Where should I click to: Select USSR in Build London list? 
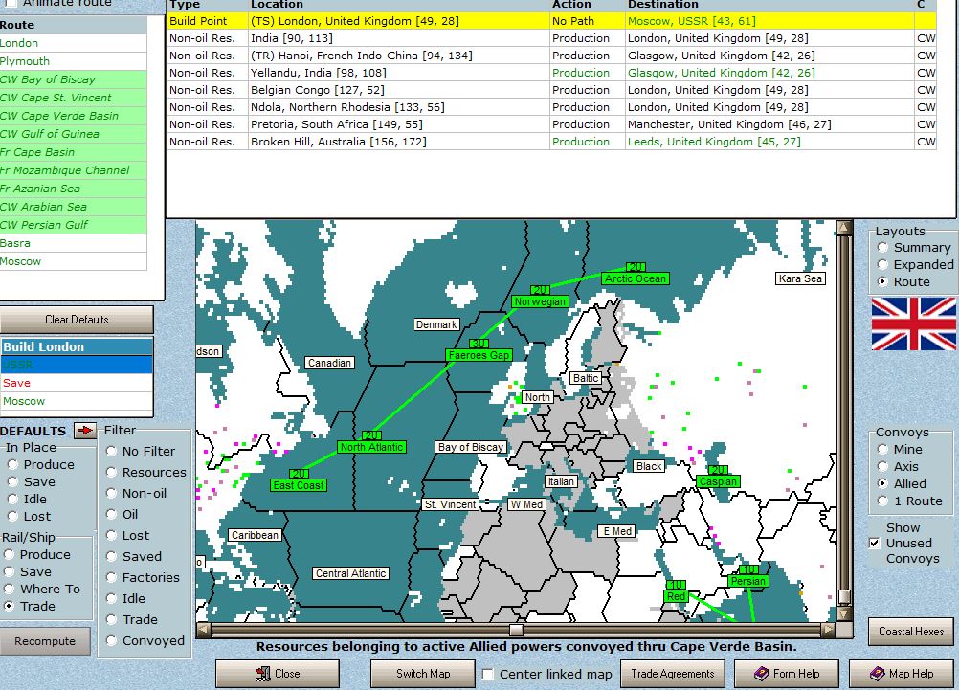tap(77, 365)
